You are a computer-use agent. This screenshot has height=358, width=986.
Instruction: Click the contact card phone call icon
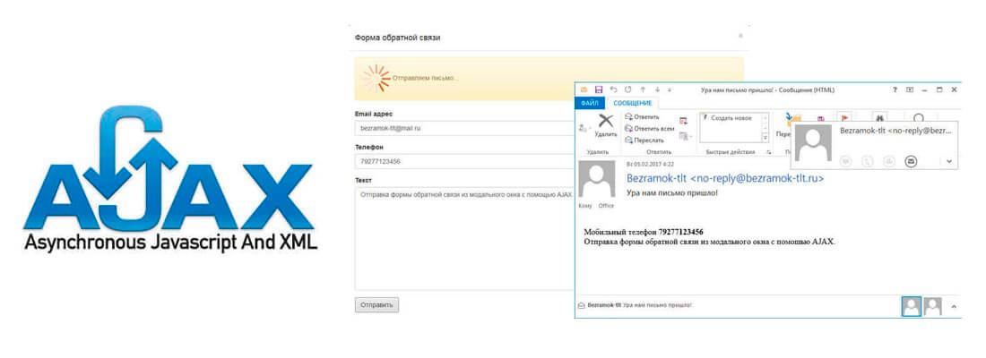(x=868, y=161)
